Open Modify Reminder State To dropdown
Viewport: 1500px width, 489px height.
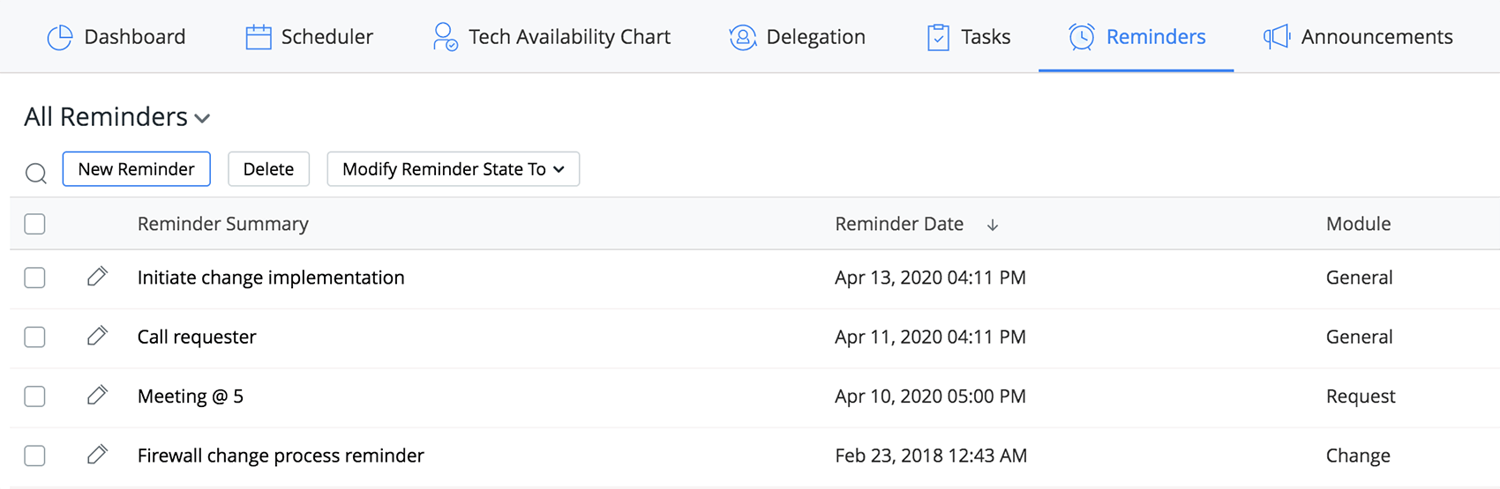453,169
